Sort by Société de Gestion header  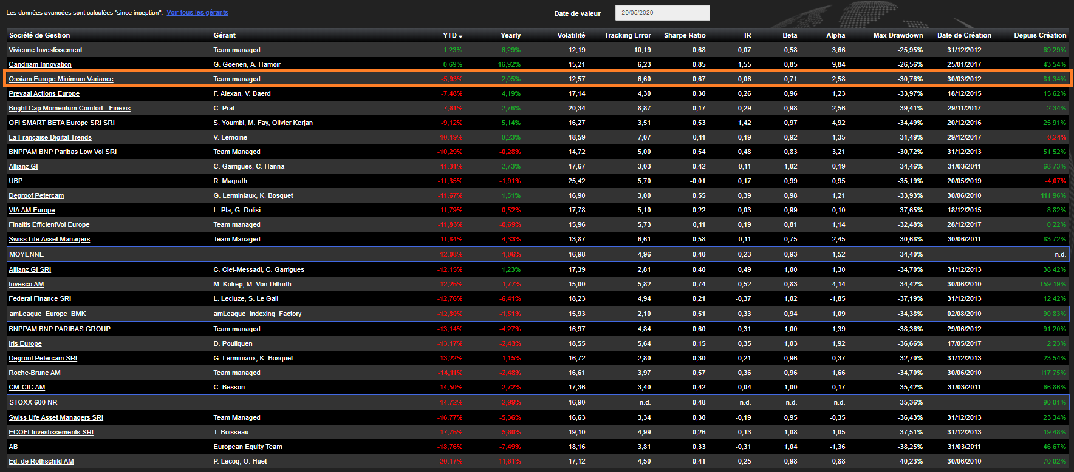point(39,35)
